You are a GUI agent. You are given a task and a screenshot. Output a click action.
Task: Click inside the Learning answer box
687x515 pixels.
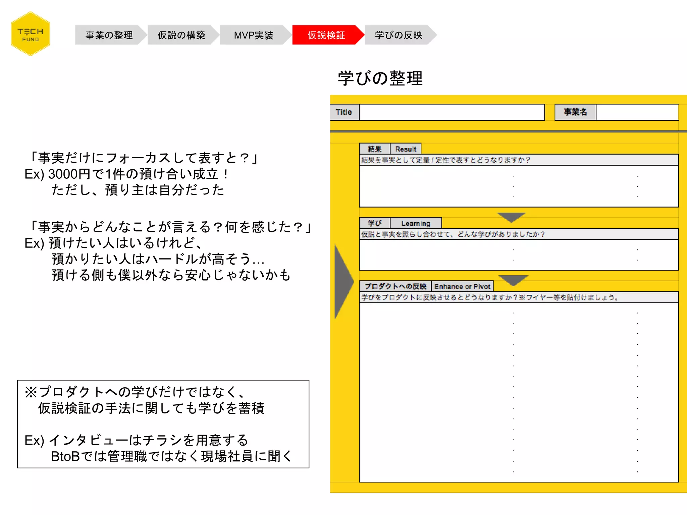[x=519, y=255]
